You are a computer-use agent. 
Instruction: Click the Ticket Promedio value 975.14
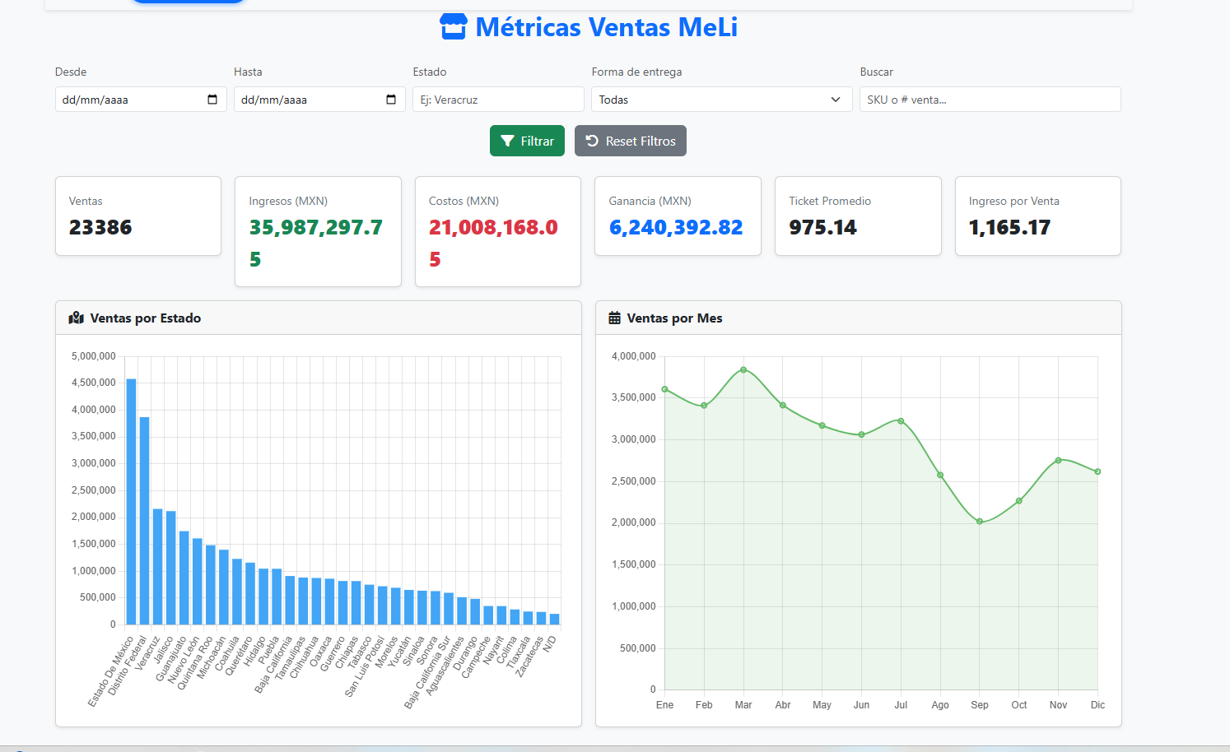point(822,227)
